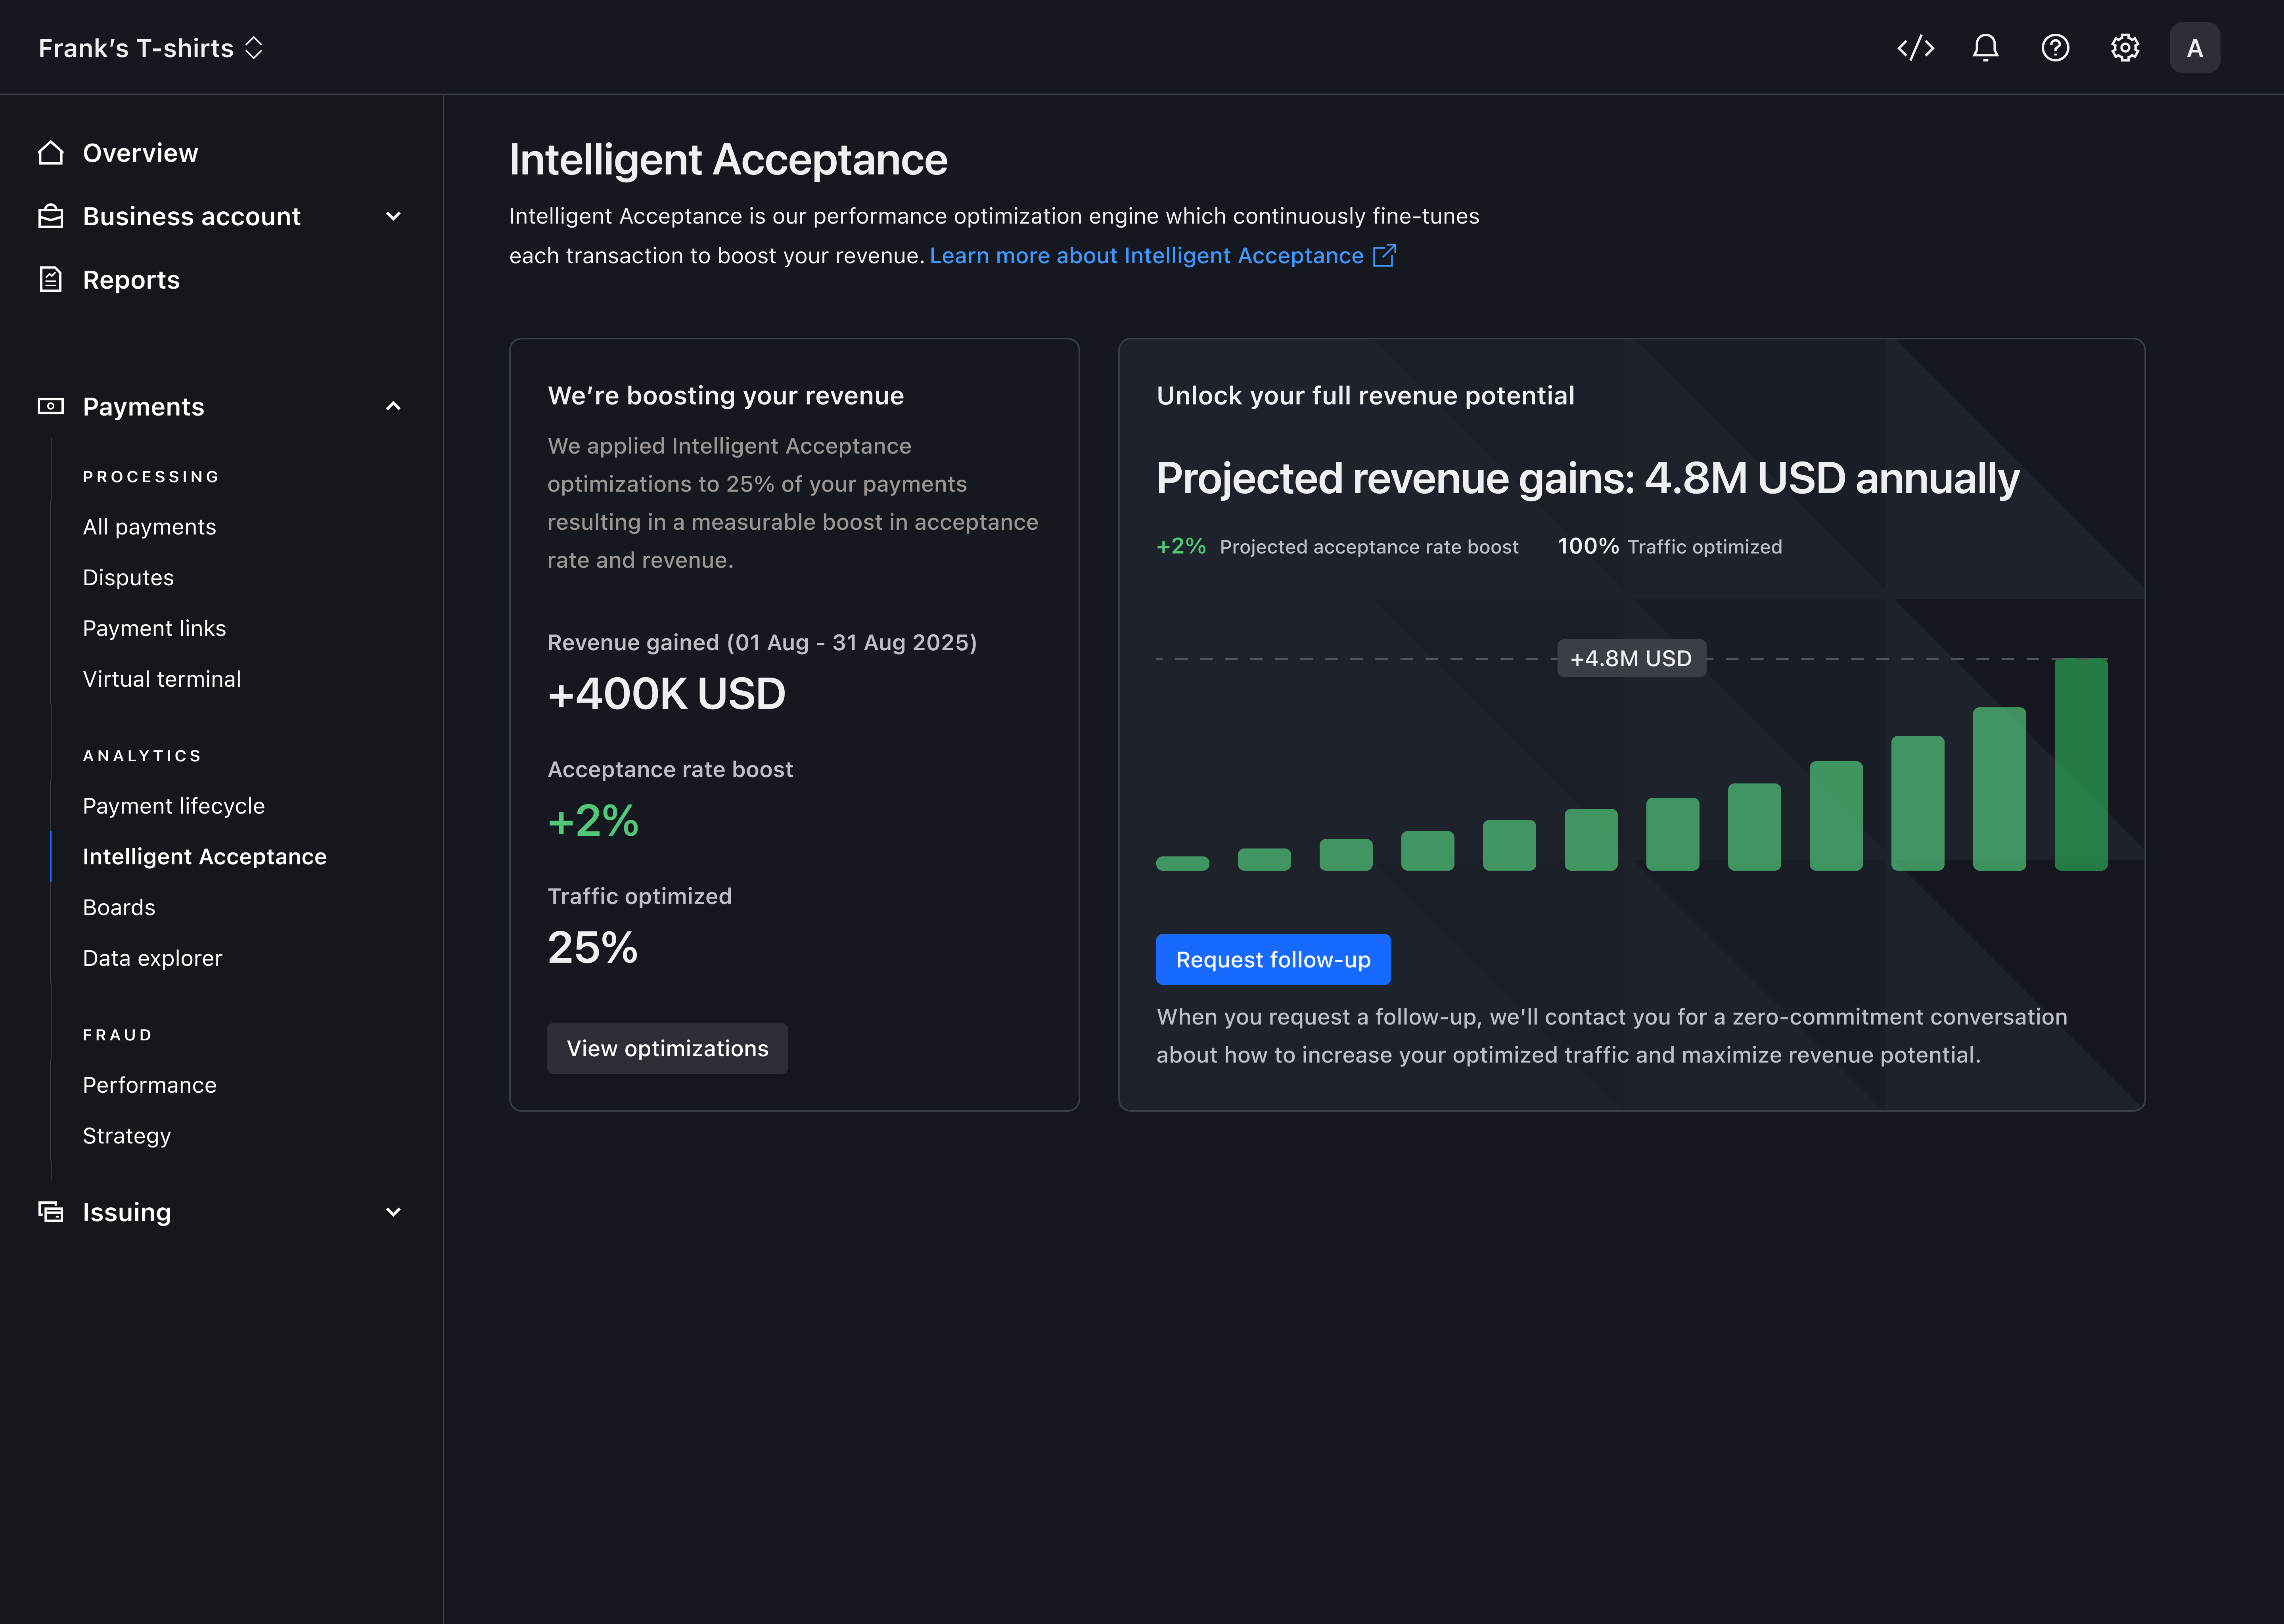
Task: Click the Payments money icon
Action: [x=51, y=406]
